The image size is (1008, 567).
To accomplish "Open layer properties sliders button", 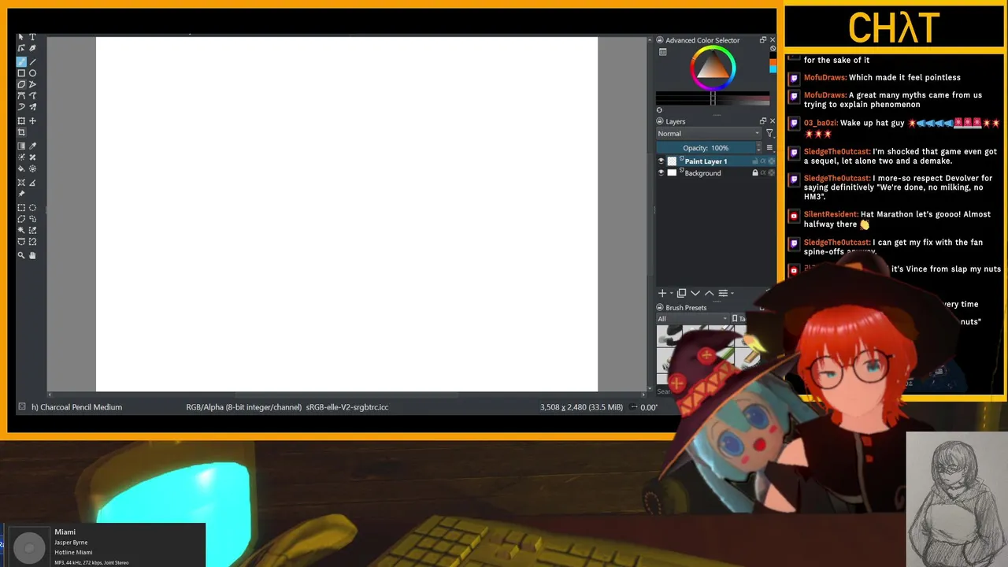I will coord(723,293).
